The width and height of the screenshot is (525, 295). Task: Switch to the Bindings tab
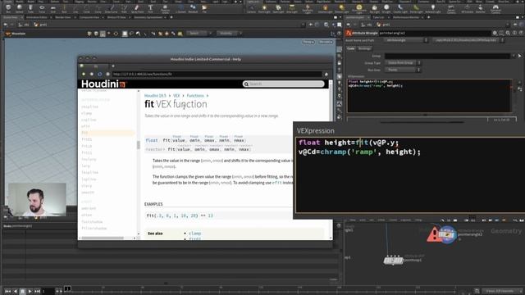click(364, 48)
